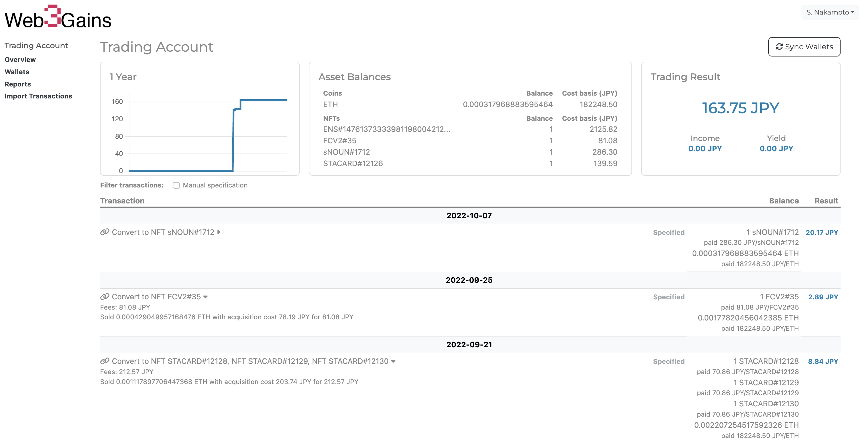Click the 8.84 JPY result value

[823, 361]
